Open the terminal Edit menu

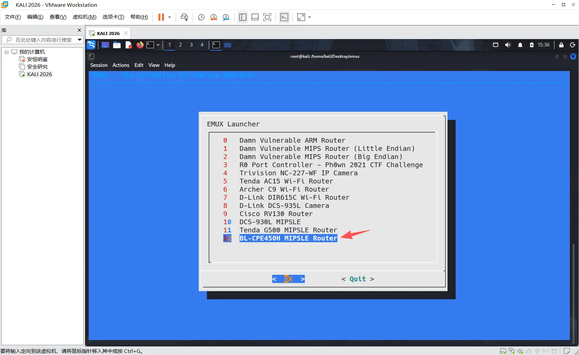pos(139,65)
